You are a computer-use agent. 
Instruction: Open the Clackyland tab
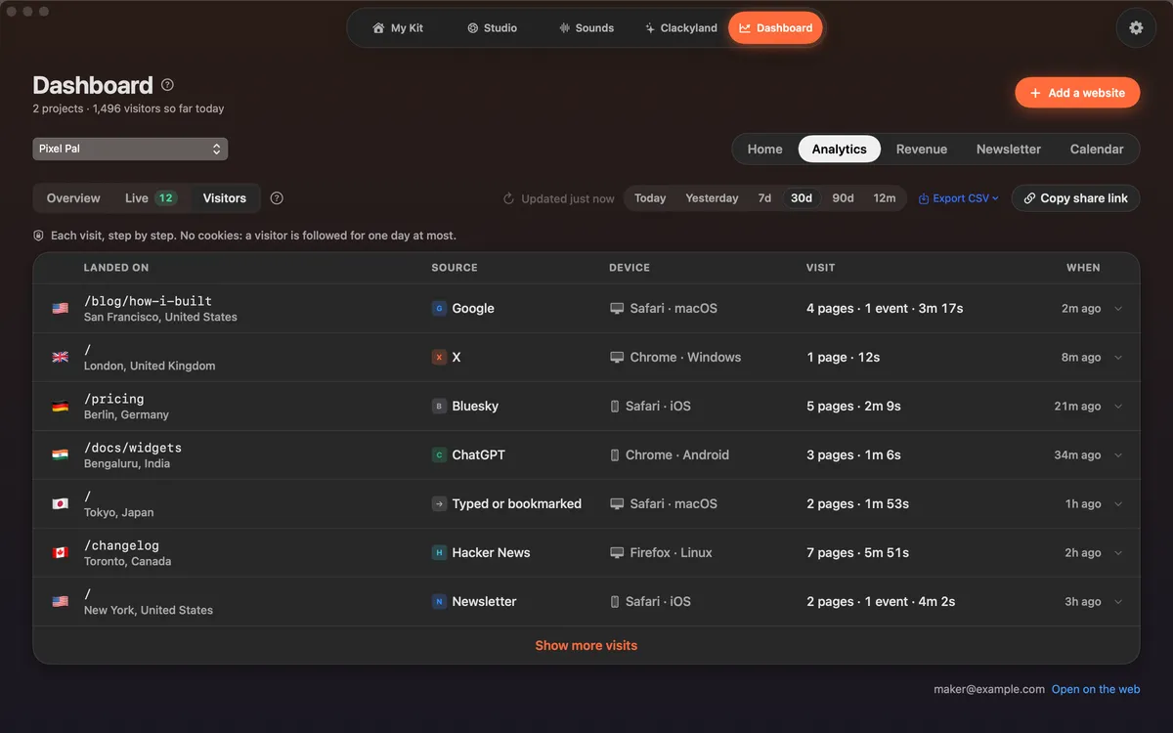(680, 28)
